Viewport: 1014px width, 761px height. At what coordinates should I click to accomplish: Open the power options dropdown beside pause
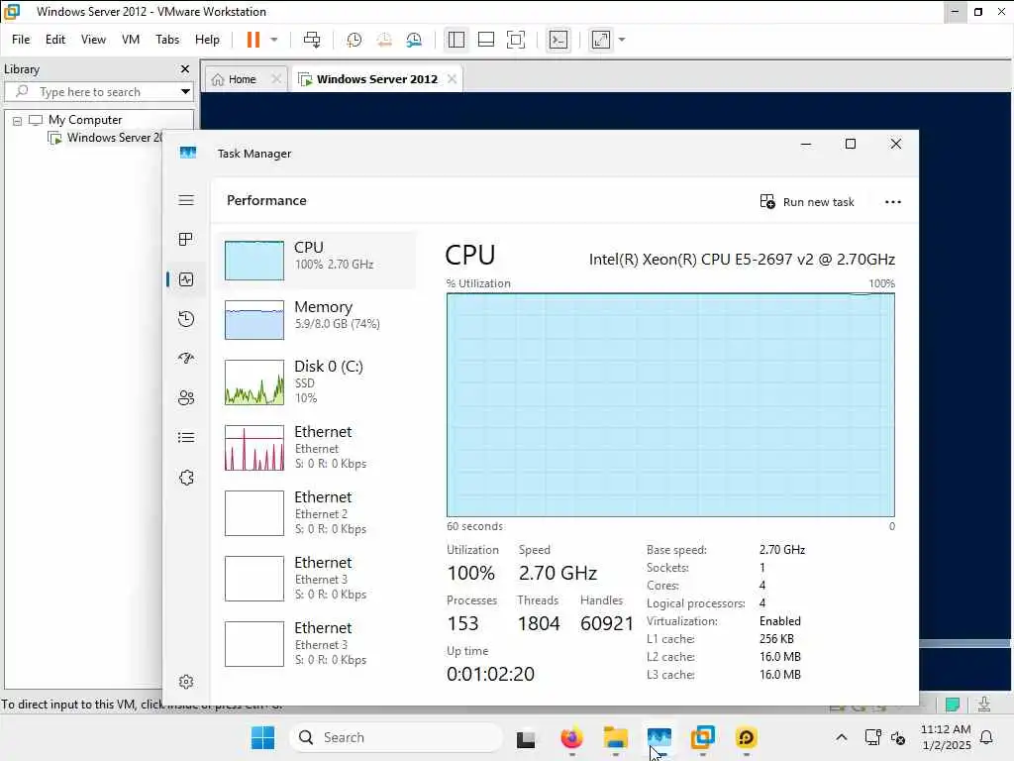coord(274,40)
